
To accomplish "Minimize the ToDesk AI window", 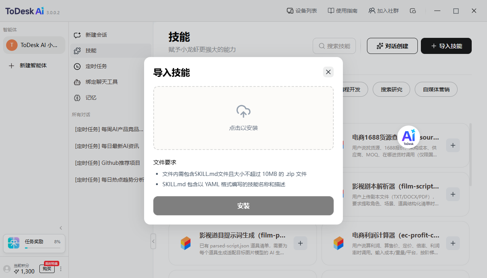I will pos(438,11).
